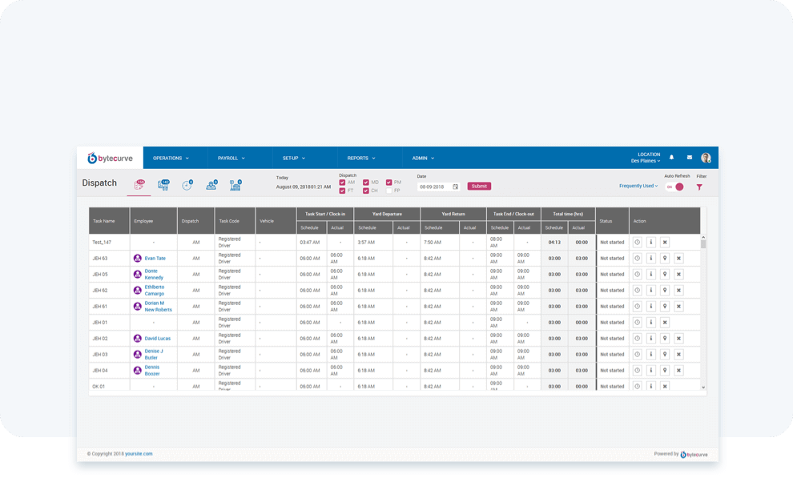The width and height of the screenshot is (793, 478).
Task: Click the notification bell icon
Action: pyautogui.click(x=671, y=158)
